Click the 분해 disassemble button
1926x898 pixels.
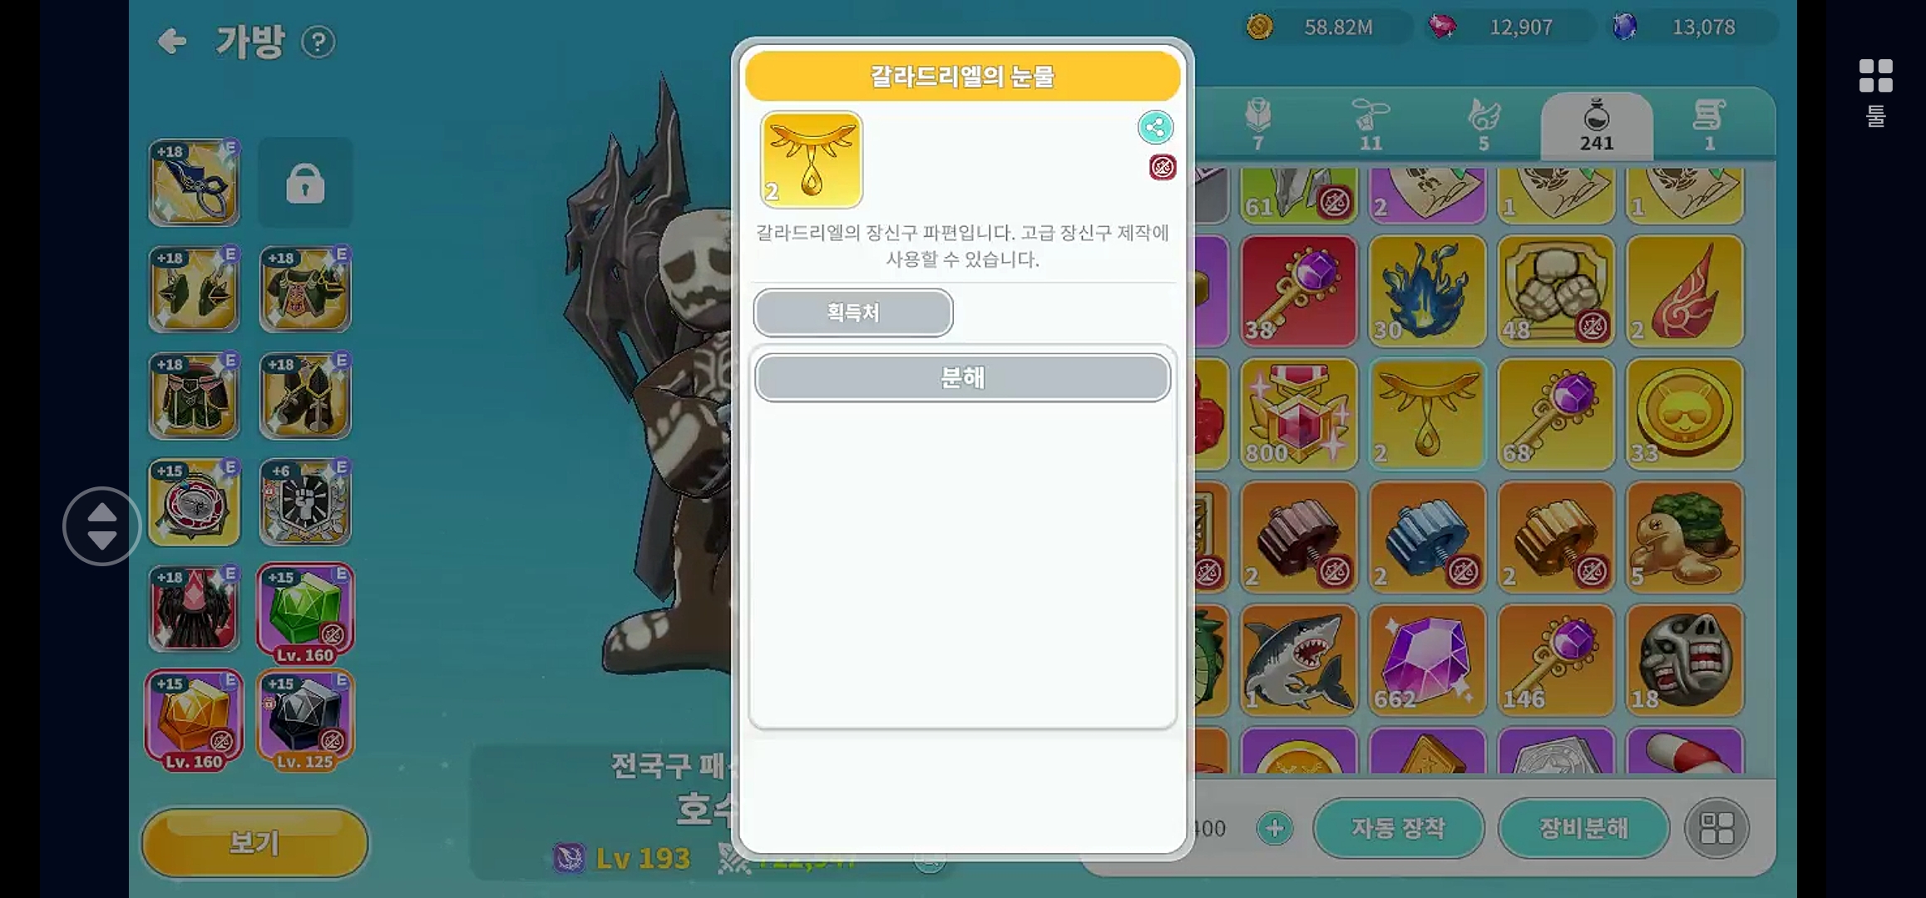click(x=962, y=378)
